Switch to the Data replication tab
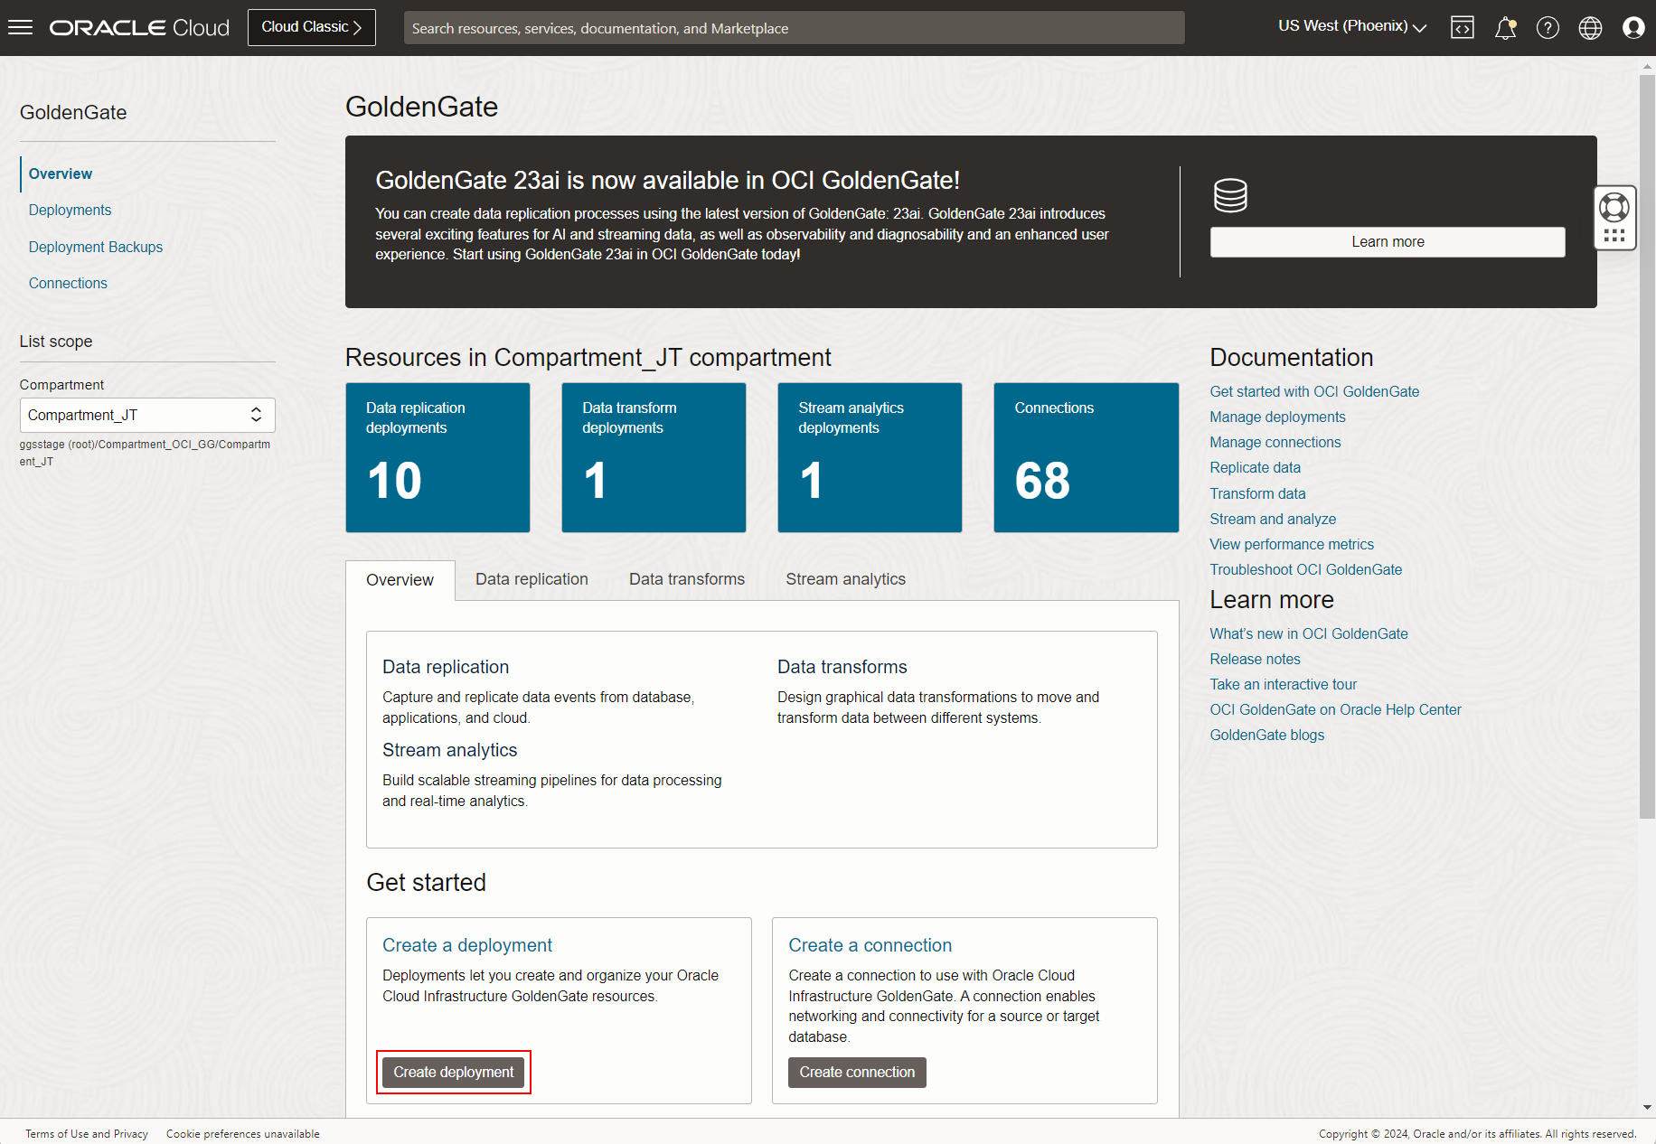 click(532, 579)
